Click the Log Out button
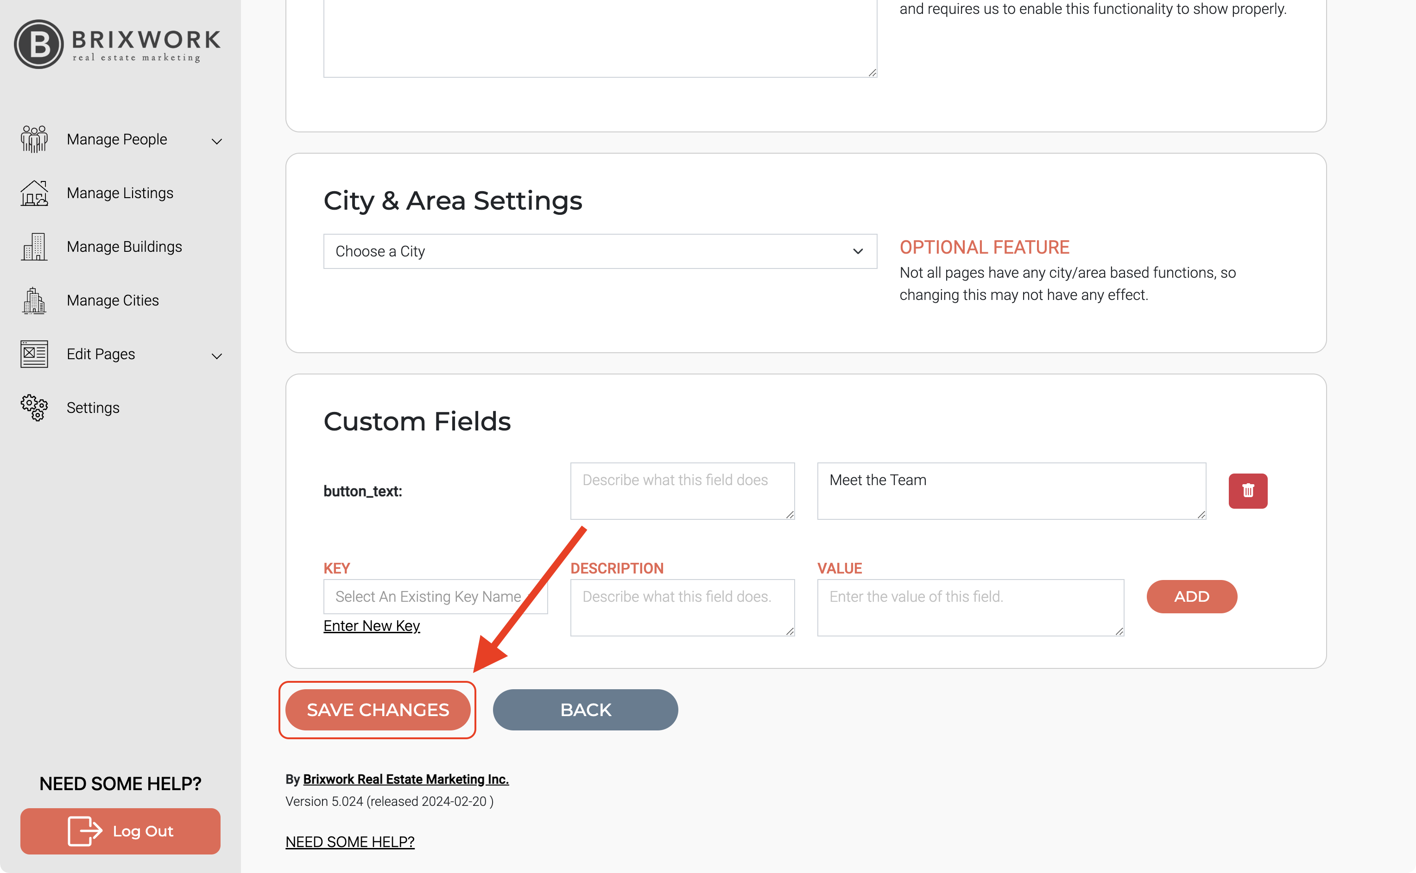This screenshot has height=873, width=1416. point(120,831)
